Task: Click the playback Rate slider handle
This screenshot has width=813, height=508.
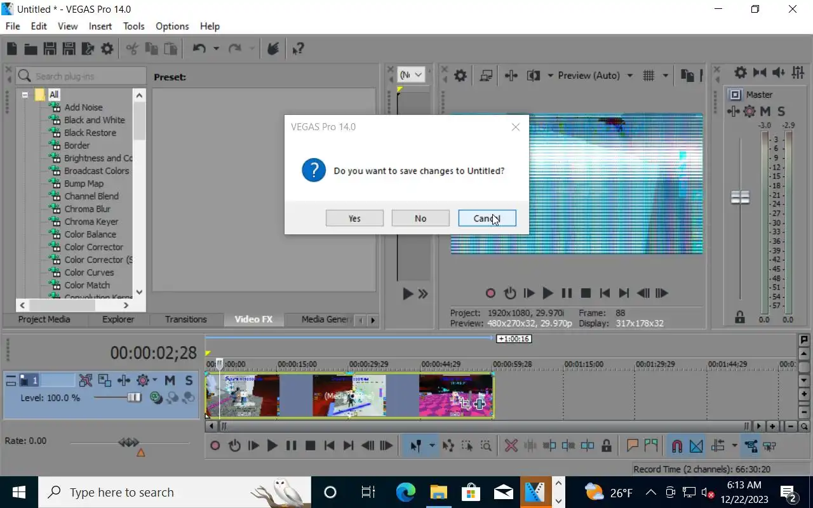Action: coord(129,442)
